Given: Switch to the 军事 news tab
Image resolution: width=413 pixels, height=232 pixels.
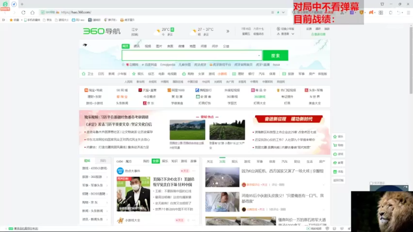Looking at the screenshot, I should (x=260, y=161).
